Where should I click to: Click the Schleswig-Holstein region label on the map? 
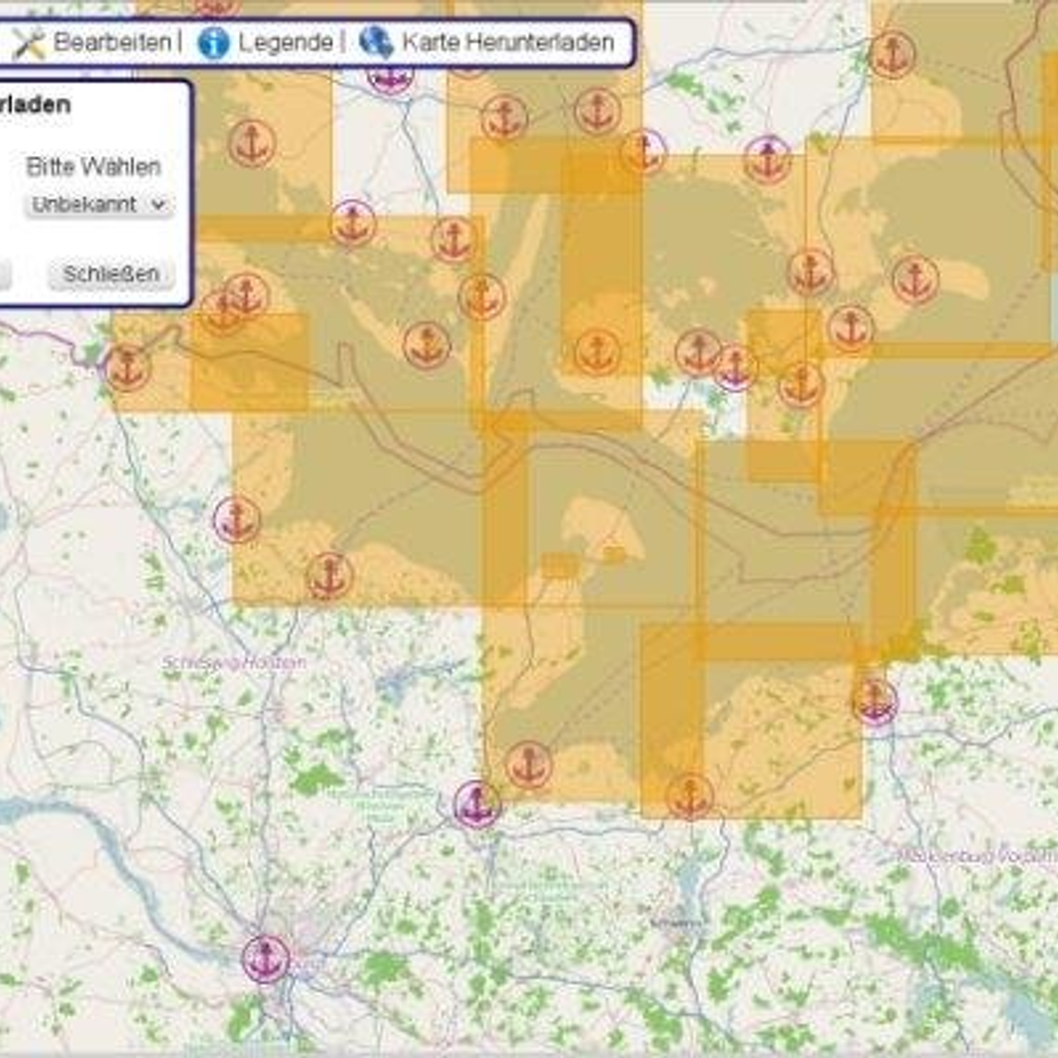point(235,662)
